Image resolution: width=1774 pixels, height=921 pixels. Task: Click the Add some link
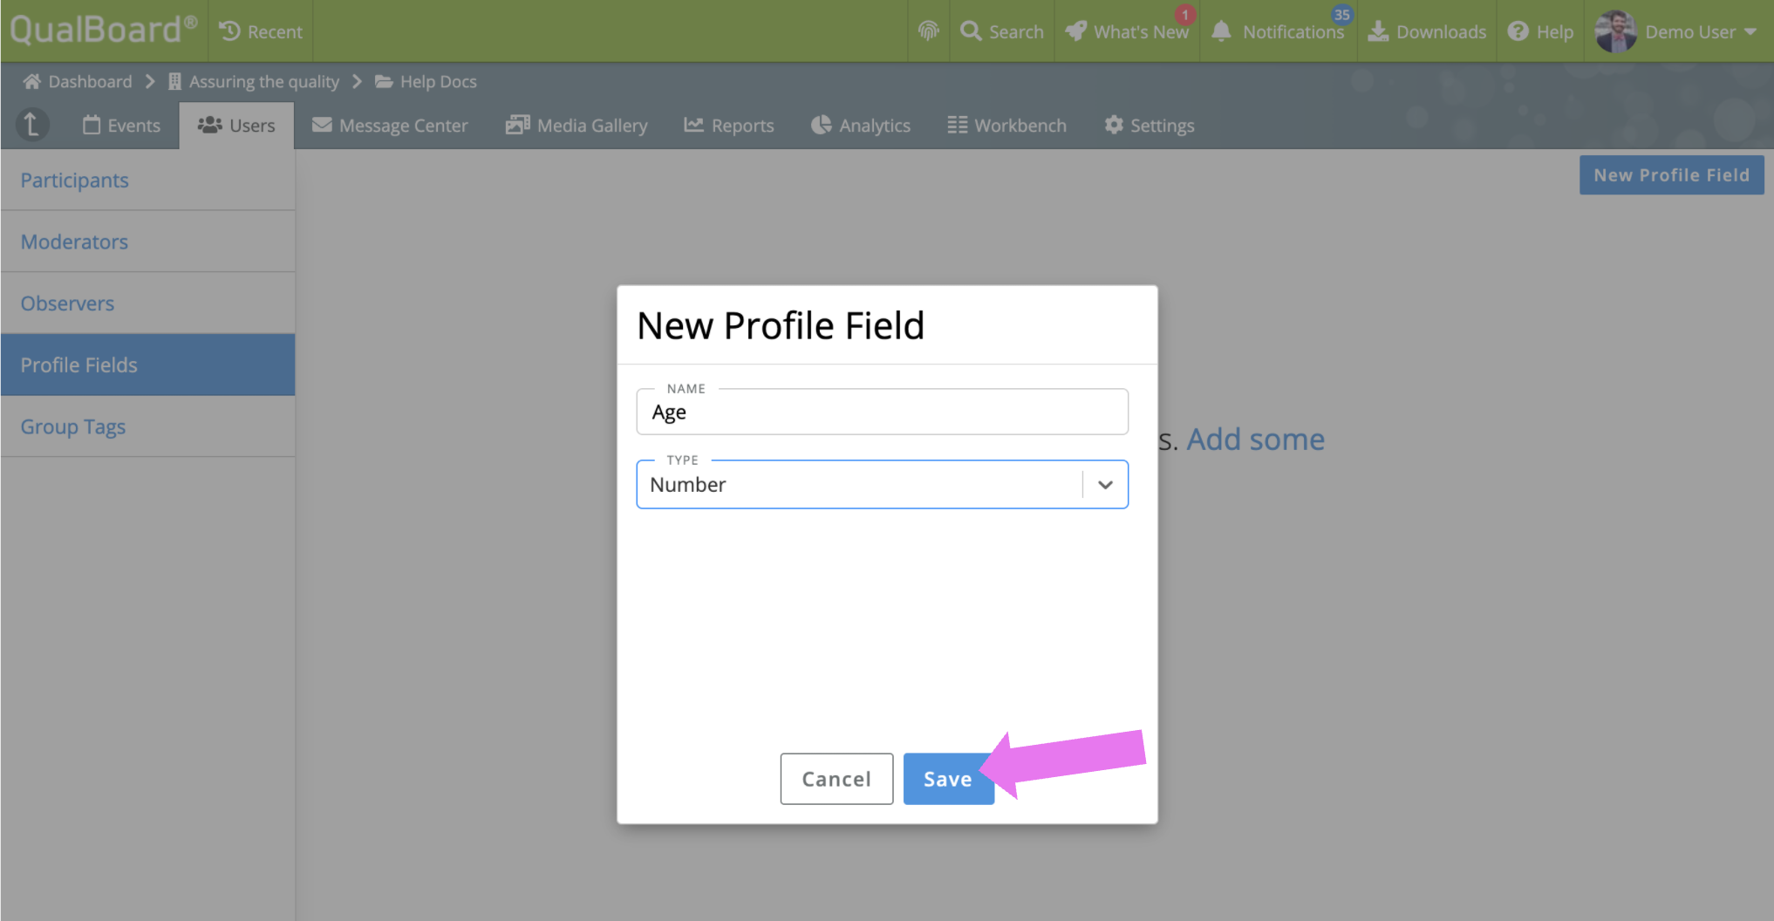tap(1255, 440)
